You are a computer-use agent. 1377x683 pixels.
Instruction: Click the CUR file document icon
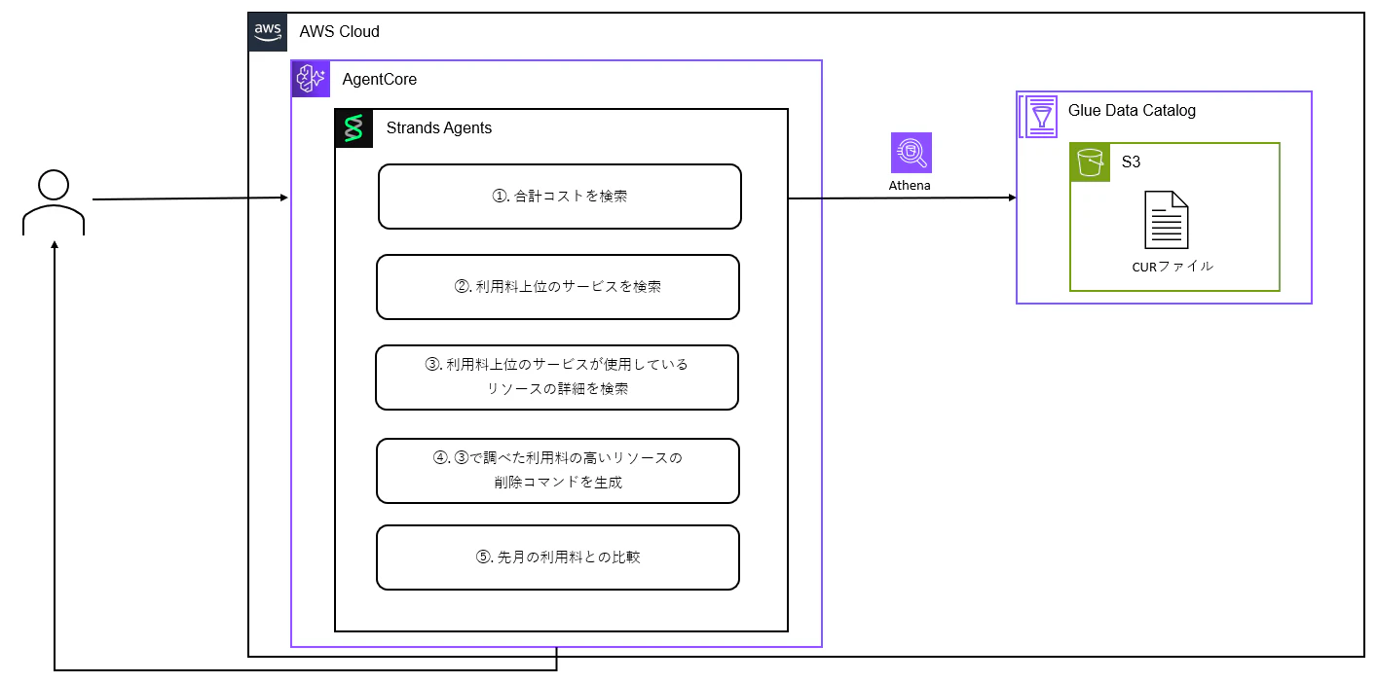tap(1167, 220)
